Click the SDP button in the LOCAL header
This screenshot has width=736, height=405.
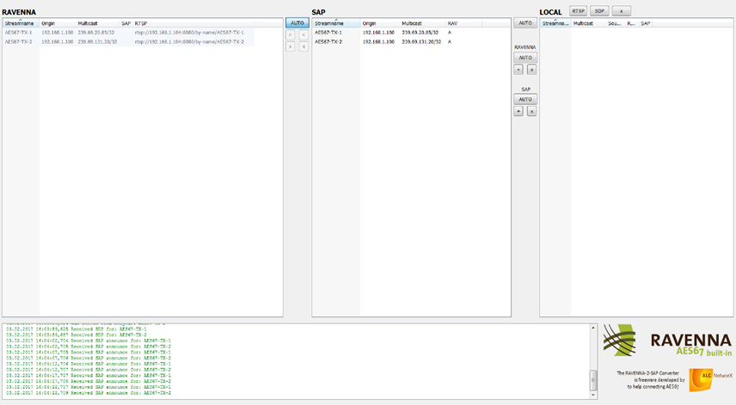tap(599, 11)
